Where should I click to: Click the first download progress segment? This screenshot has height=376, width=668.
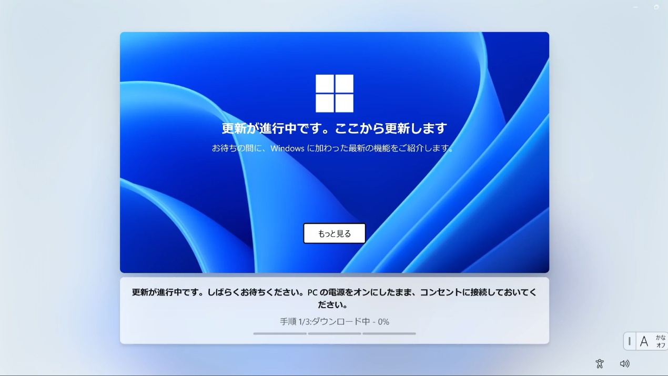[x=280, y=333]
